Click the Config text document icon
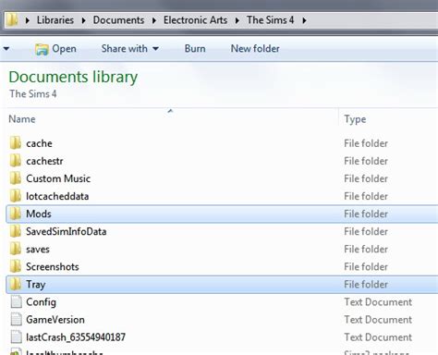This screenshot has width=438, height=355. 16,301
